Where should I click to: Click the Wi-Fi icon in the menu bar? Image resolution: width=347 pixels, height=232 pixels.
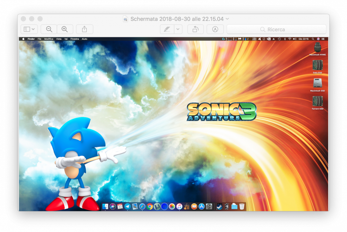click(289, 39)
